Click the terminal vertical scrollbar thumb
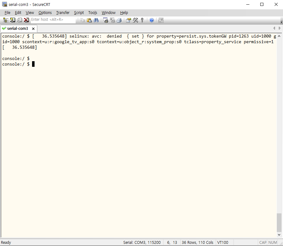The width and height of the screenshot is (283, 246). click(279, 223)
